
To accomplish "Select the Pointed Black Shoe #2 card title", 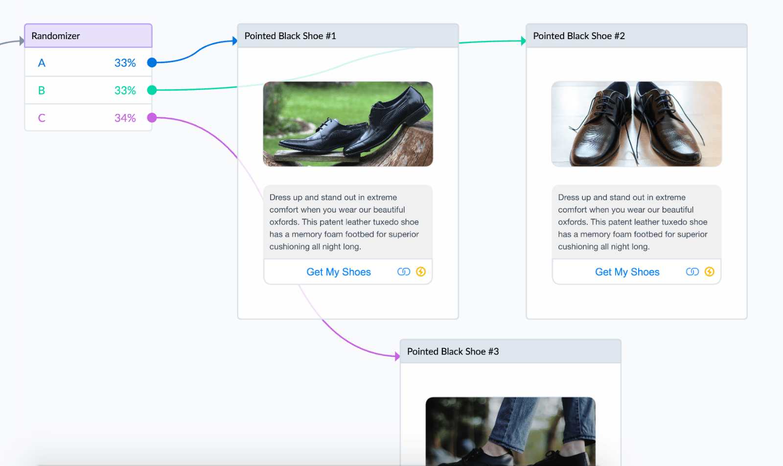I will 579,36.
